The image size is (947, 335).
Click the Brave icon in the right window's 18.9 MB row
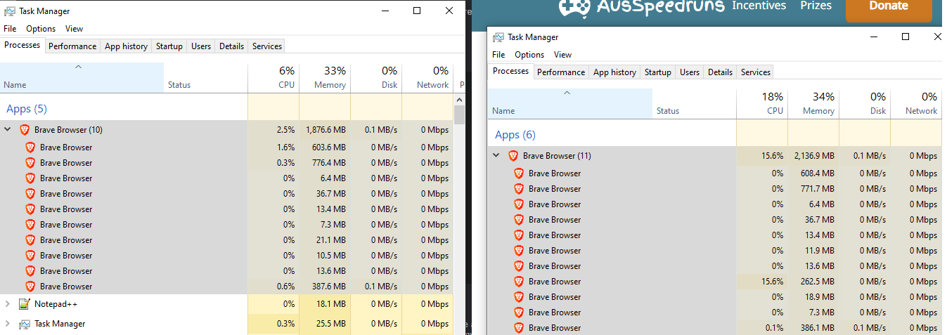click(519, 297)
